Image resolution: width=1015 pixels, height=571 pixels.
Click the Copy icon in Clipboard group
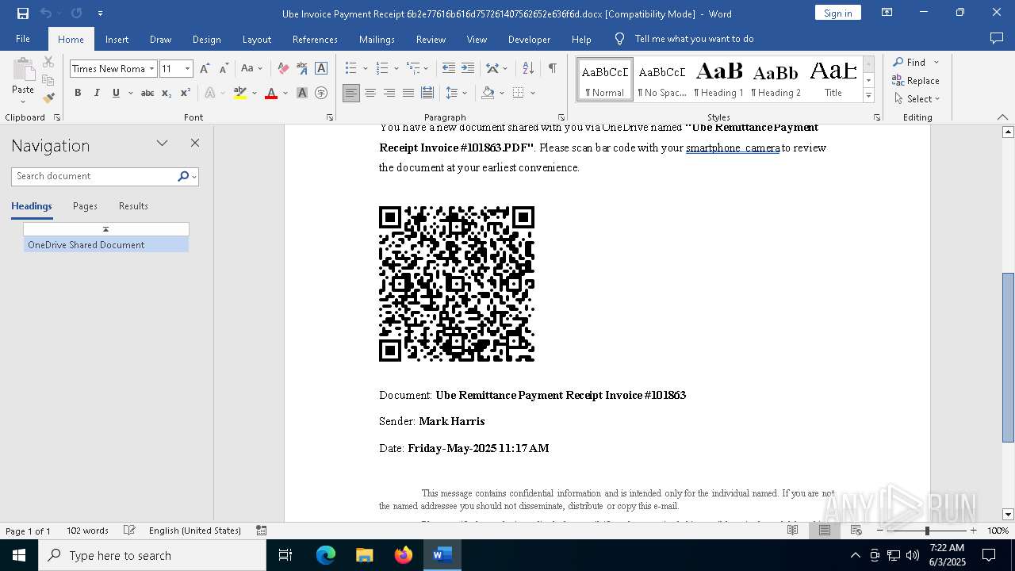[x=48, y=80]
